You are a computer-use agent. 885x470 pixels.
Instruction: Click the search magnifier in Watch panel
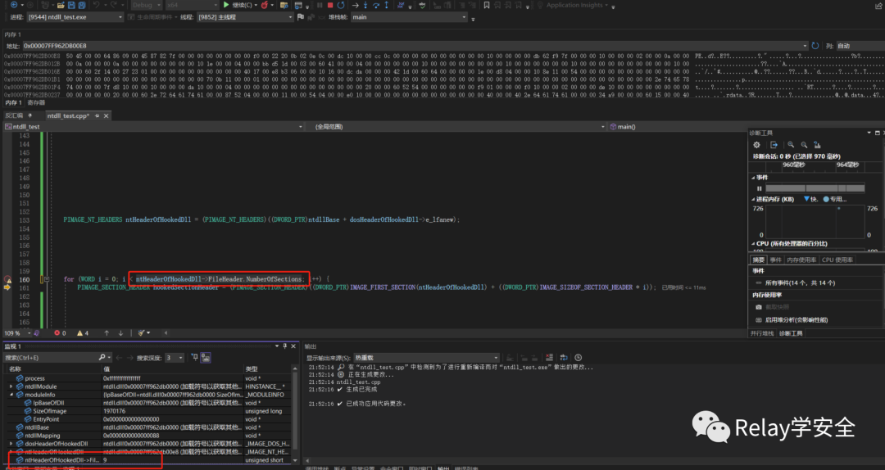tap(102, 358)
